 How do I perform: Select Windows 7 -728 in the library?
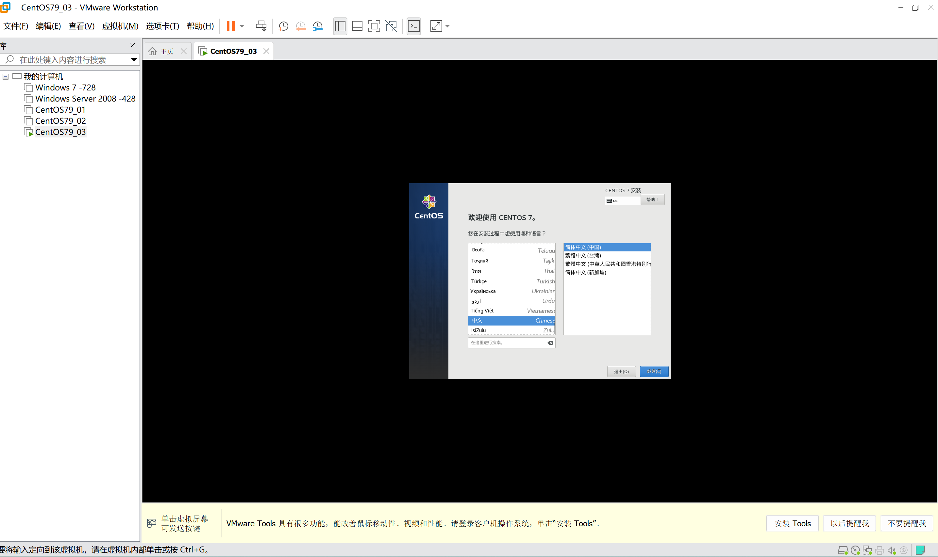click(65, 88)
